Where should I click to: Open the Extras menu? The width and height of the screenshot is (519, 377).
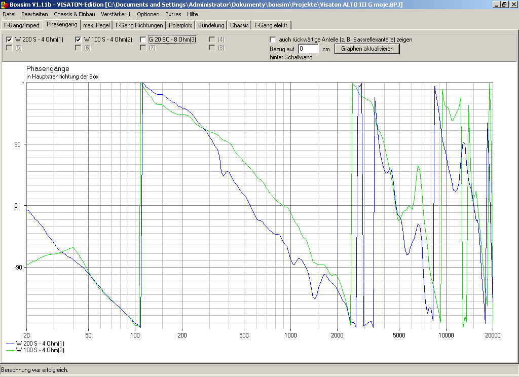click(x=173, y=14)
